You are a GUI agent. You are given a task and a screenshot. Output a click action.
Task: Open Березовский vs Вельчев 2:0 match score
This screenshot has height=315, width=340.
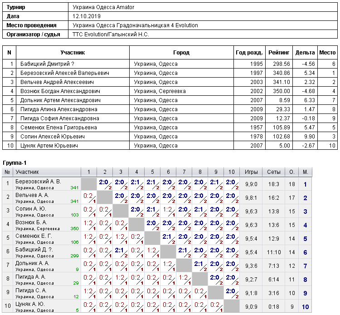[105, 184]
